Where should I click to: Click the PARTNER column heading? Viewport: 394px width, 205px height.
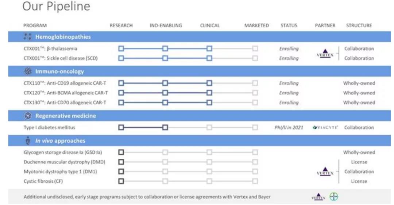pyautogui.click(x=325, y=26)
